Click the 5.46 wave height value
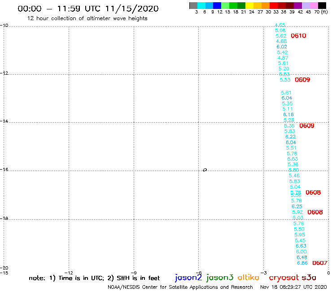The width and height of the screenshot is (332, 291). click(294, 175)
